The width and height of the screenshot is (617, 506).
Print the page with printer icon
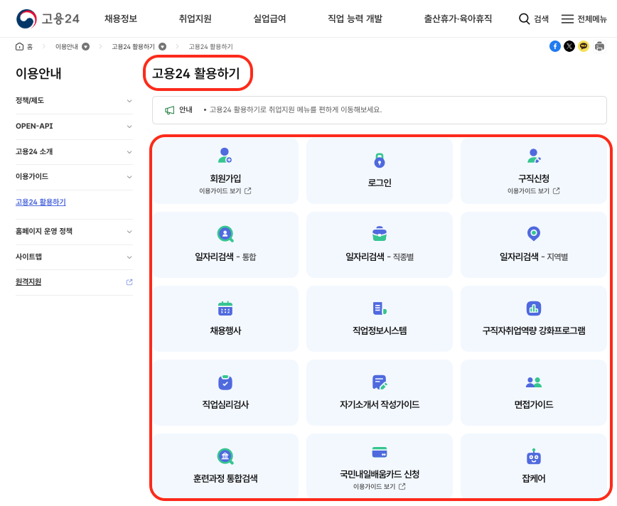click(x=599, y=46)
